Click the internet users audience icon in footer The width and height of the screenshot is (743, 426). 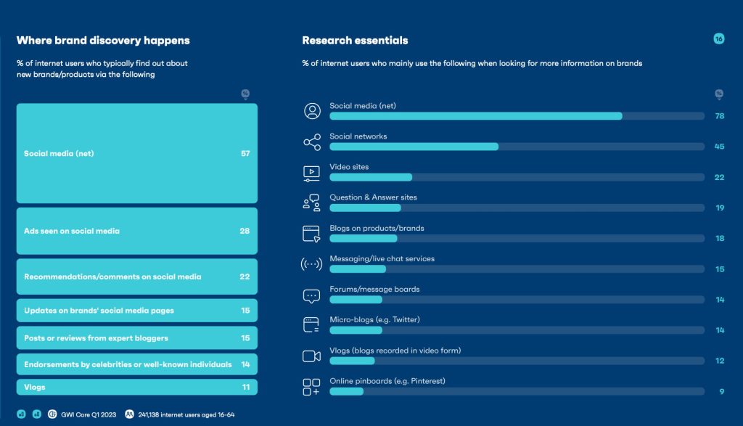pyautogui.click(x=129, y=414)
